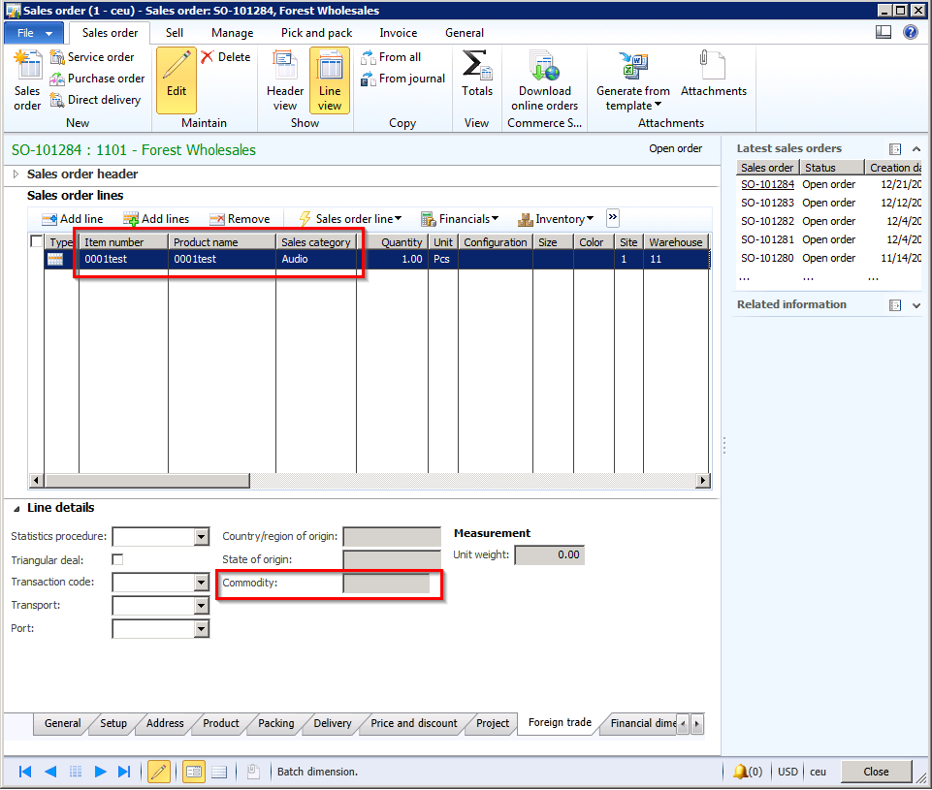Open the Price and discount tab

tap(413, 723)
